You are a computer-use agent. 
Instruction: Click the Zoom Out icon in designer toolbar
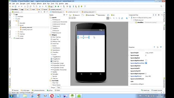click(x=117, y=18)
